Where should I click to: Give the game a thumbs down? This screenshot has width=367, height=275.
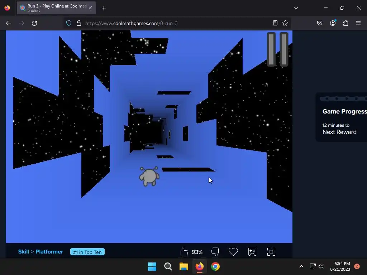(x=215, y=252)
